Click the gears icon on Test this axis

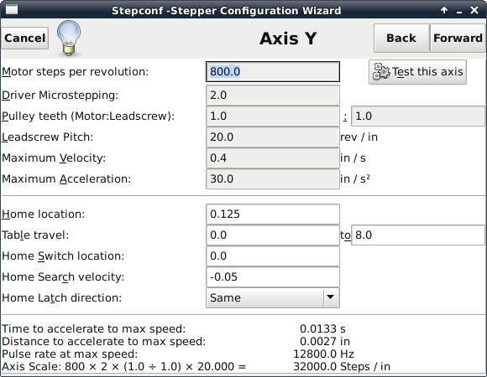[380, 72]
